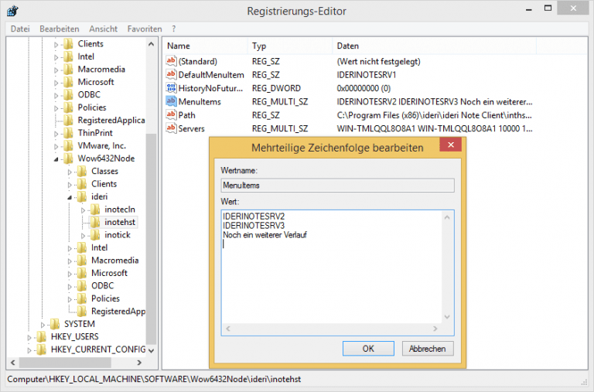Click the inotecln folder icon
The image size is (594, 392).
95,209
